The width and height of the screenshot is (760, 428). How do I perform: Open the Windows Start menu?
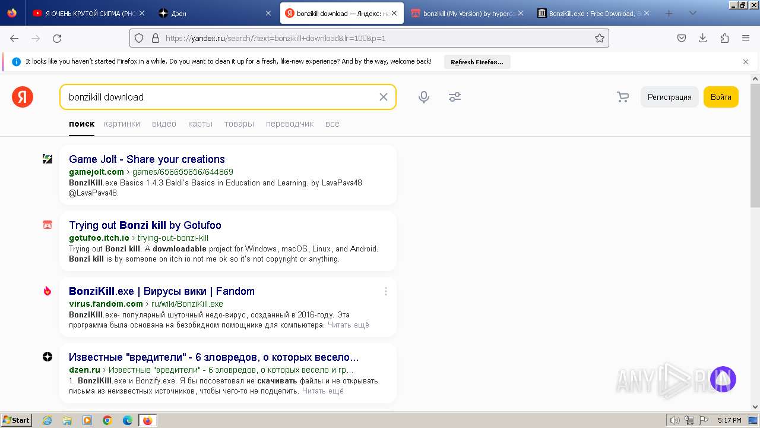(x=17, y=420)
